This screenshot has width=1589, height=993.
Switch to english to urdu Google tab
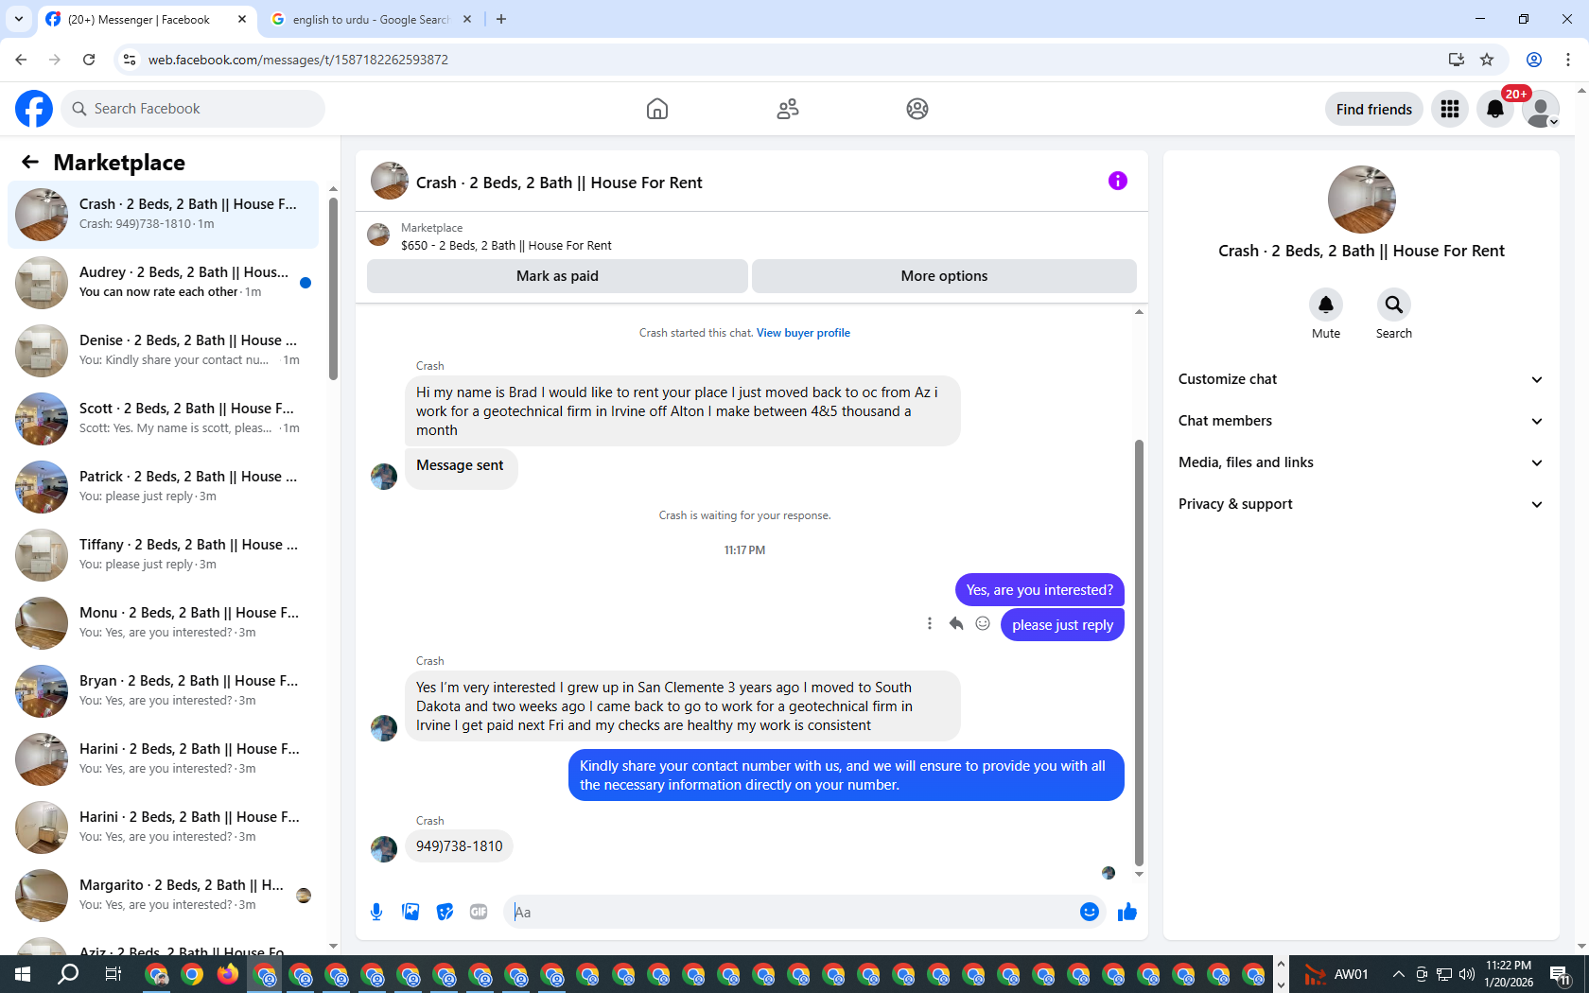(370, 19)
